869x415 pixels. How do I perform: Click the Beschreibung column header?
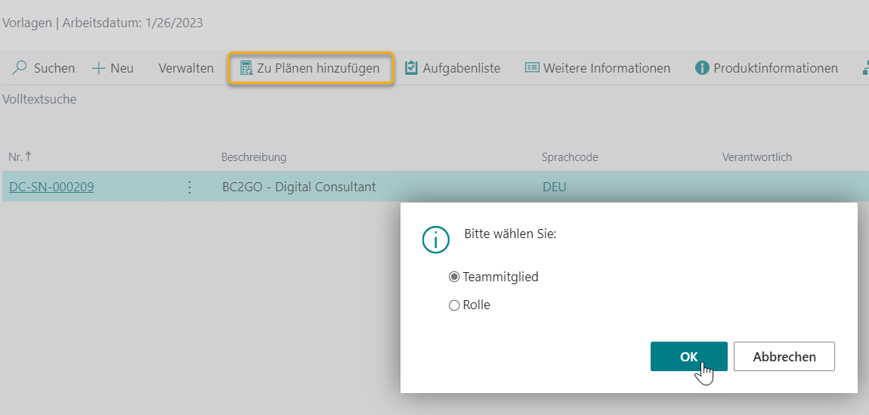(254, 157)
